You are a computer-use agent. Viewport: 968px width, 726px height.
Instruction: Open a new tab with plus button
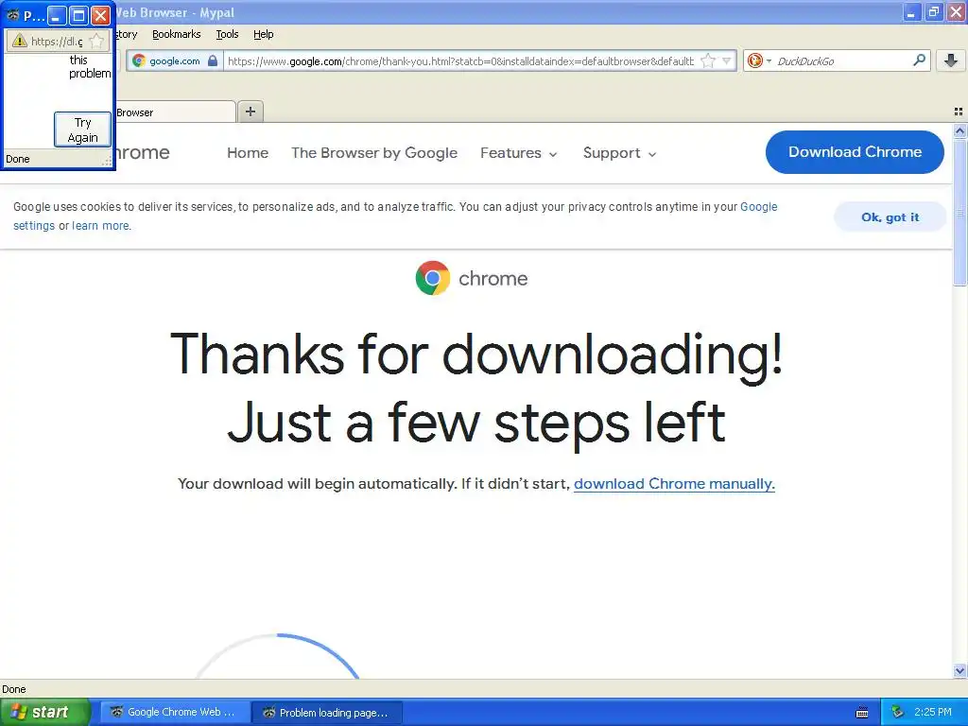point(250,112)
